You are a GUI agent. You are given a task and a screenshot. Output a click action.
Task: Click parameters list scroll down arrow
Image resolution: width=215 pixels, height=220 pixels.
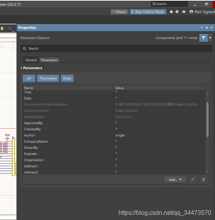(x=207, y=172)
